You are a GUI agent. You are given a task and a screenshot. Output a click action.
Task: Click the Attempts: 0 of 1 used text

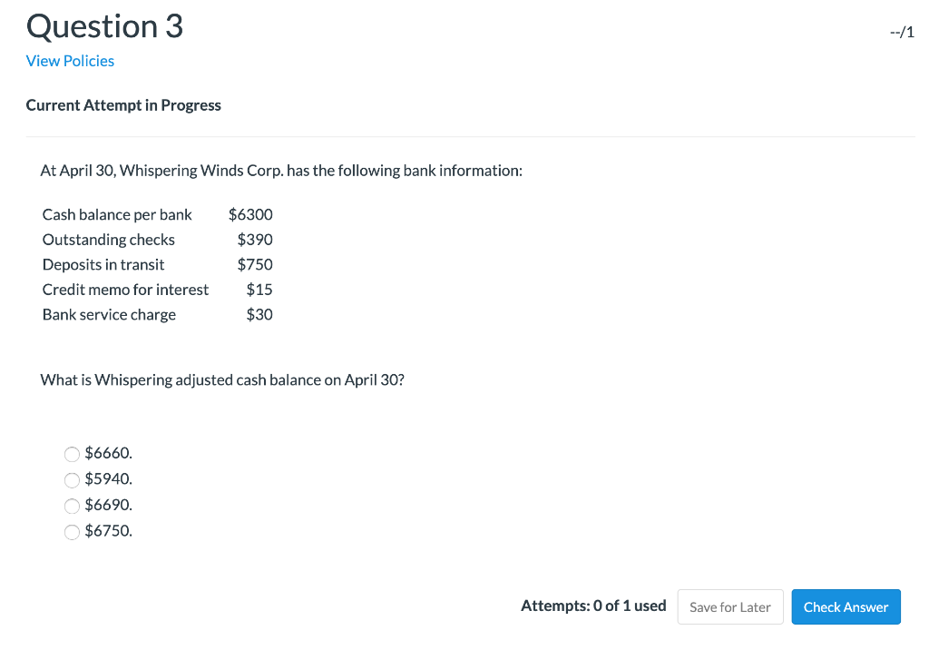pos(593,606)
